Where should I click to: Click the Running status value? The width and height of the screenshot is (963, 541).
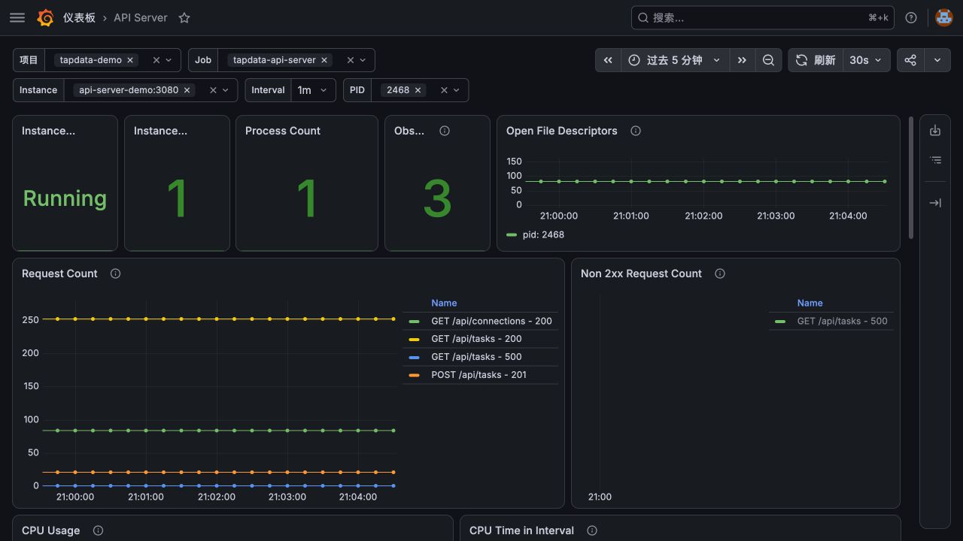click(65, 198)
